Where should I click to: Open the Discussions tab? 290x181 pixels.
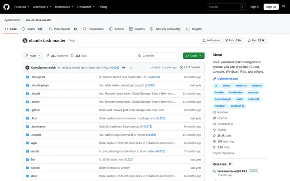(x=93, y=29)
